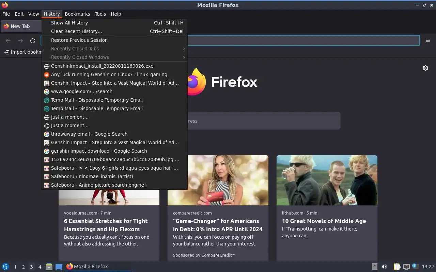This screenshot has height=272, width=436.
Task: Click the Forward navigation arrow
Action: point(20,41)
